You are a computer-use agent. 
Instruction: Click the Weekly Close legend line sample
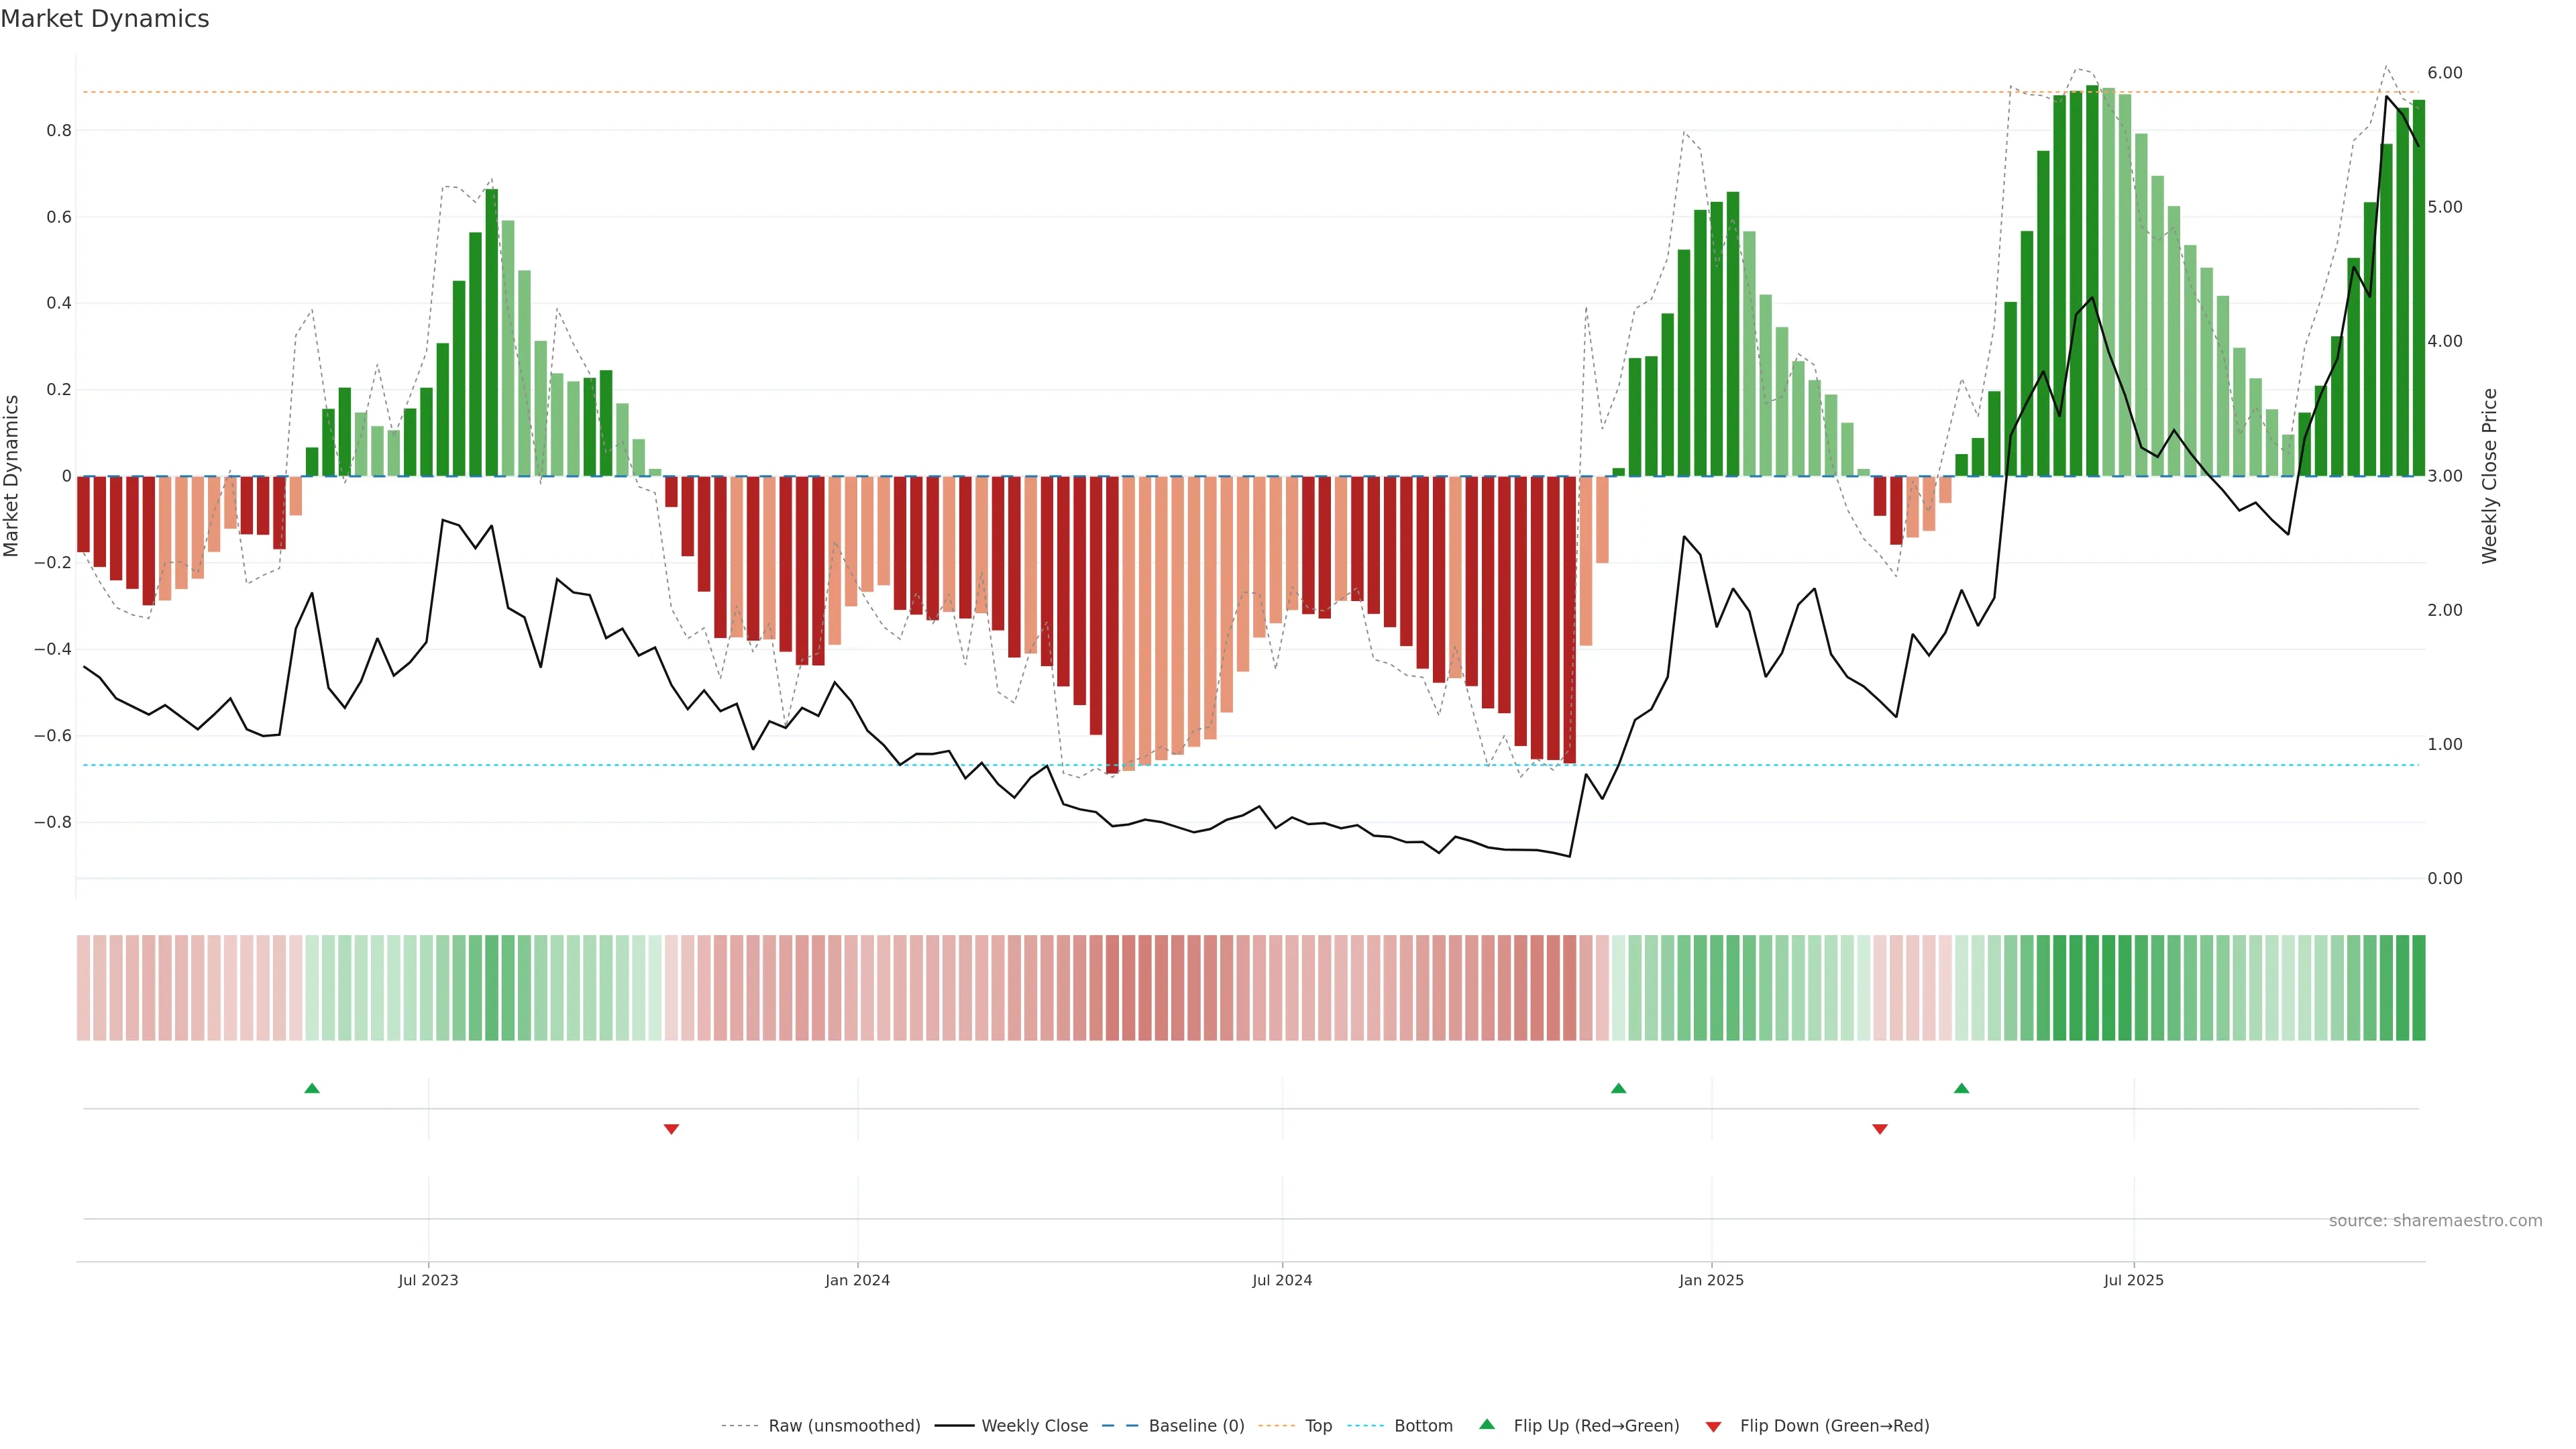click(x=954, y=1426)
